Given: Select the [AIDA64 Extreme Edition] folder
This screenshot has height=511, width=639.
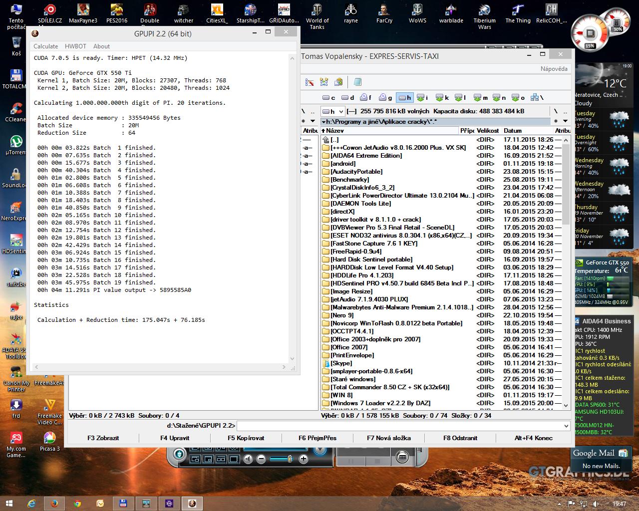Looking at the screenshot, I should click(366, 156).
